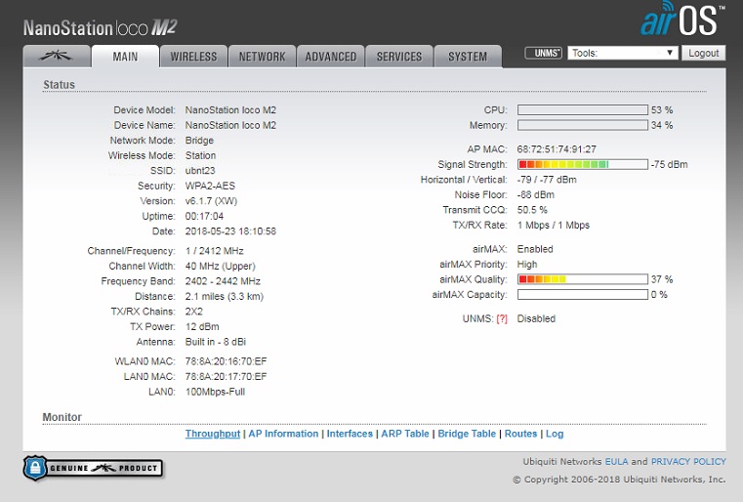The image size is (743, 502).
Task: Click the Memory percentage 34 %
Action: pos(662,125)
